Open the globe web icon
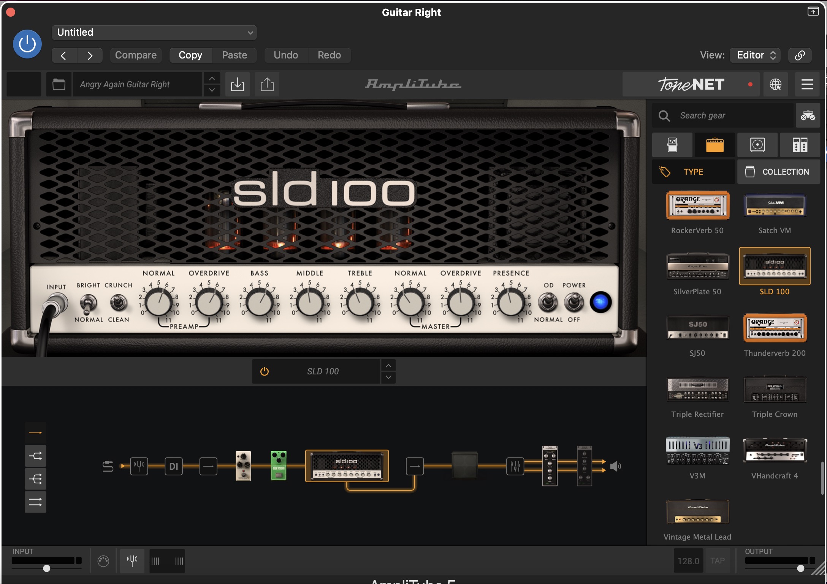Screen dimensions: 827x584 point(775,84)
